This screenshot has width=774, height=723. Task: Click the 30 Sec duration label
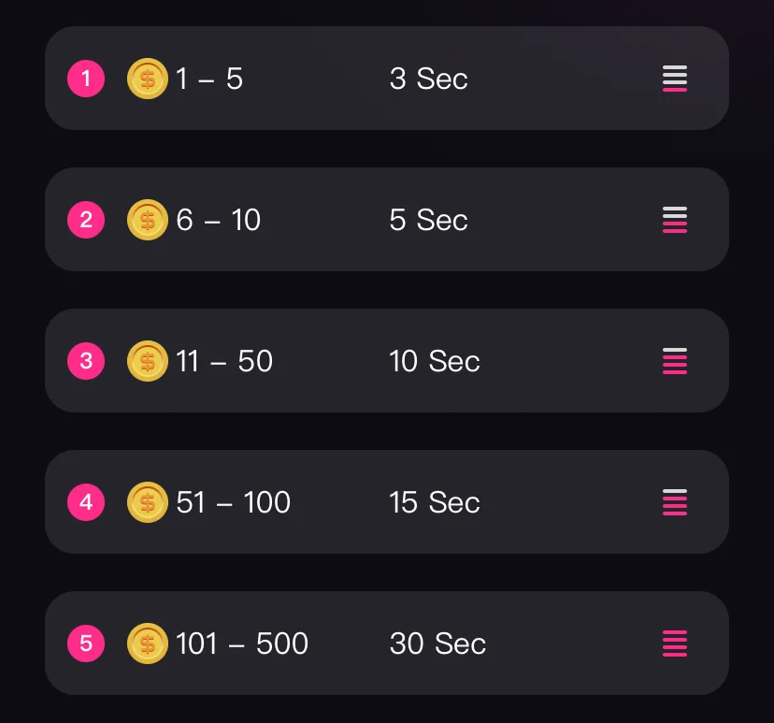point(437,643)
